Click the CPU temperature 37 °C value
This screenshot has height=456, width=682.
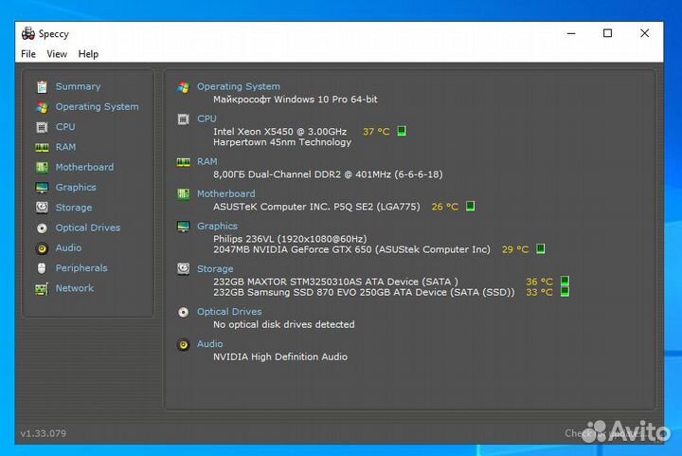pos(376,132)
